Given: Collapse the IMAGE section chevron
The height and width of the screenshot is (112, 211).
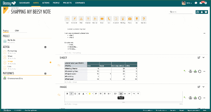Looking at the screenshot, I should pyautogui.click(x=203, y=87).
